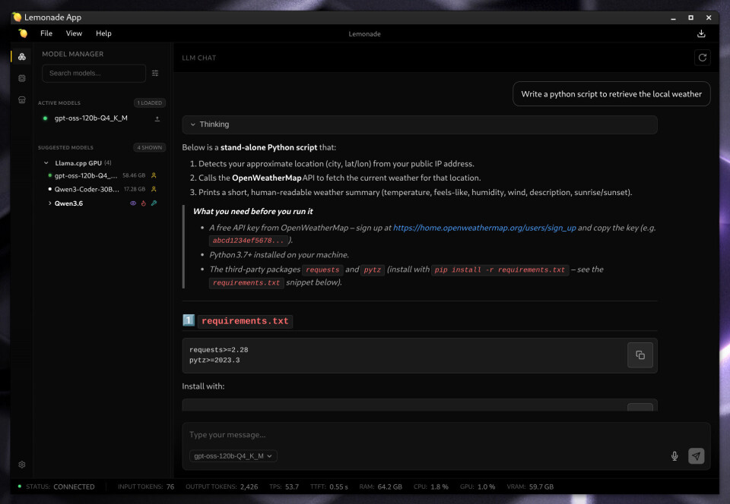Click the user icon beside Qwen3-Coder-30B

(x=154, y=189)
